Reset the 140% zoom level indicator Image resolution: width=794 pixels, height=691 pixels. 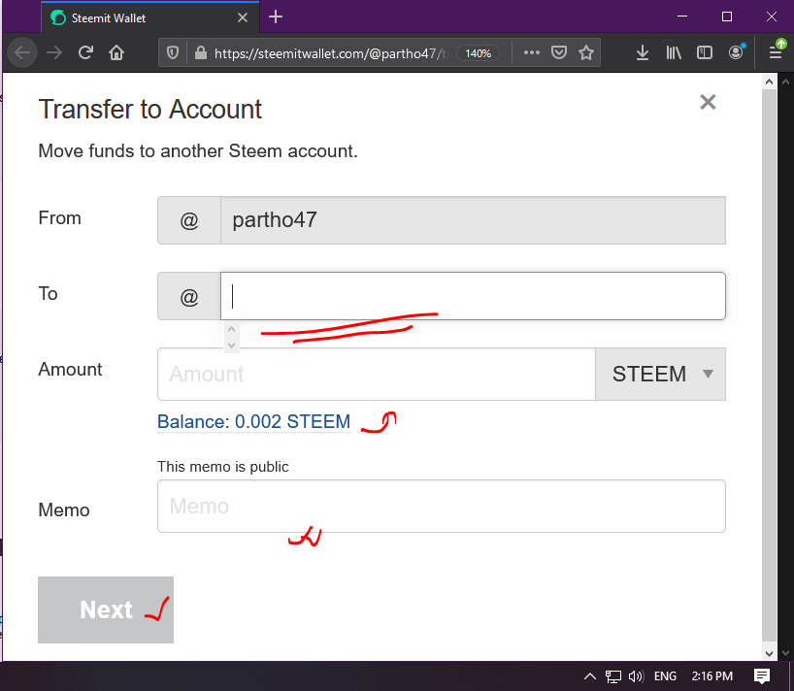[478, 53]
